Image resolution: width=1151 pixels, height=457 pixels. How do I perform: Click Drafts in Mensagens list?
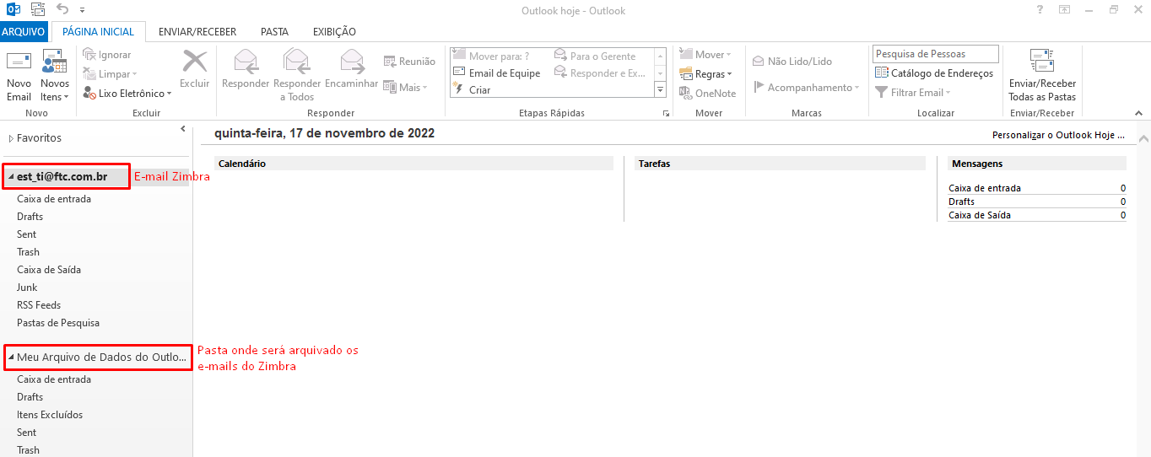click(961, 202)
